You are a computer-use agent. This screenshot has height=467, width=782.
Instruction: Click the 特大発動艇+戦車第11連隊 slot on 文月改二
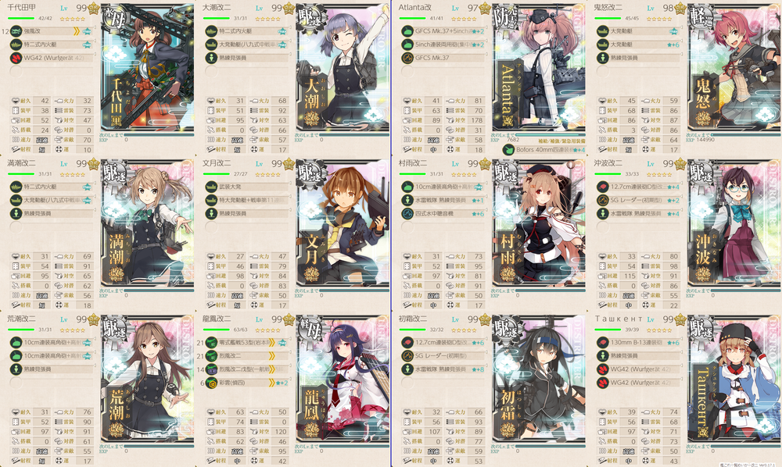click(248, 200)
